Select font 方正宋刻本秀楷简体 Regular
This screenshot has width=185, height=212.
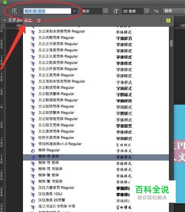96,31
